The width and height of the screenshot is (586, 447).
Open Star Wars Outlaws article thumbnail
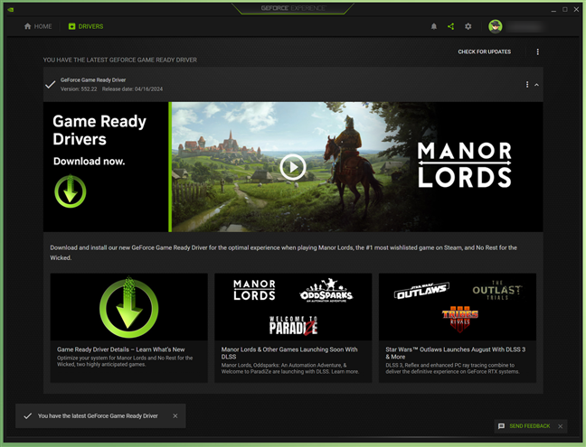[x=458, y=307]
